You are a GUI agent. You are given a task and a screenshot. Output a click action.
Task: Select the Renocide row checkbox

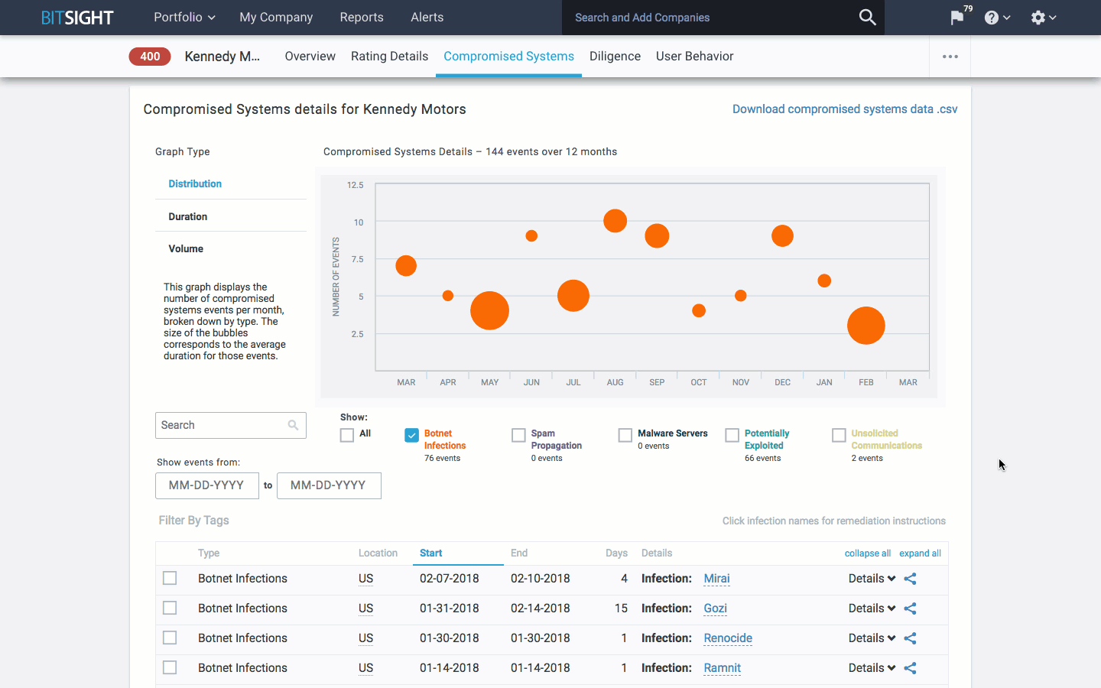coord(170,638)
